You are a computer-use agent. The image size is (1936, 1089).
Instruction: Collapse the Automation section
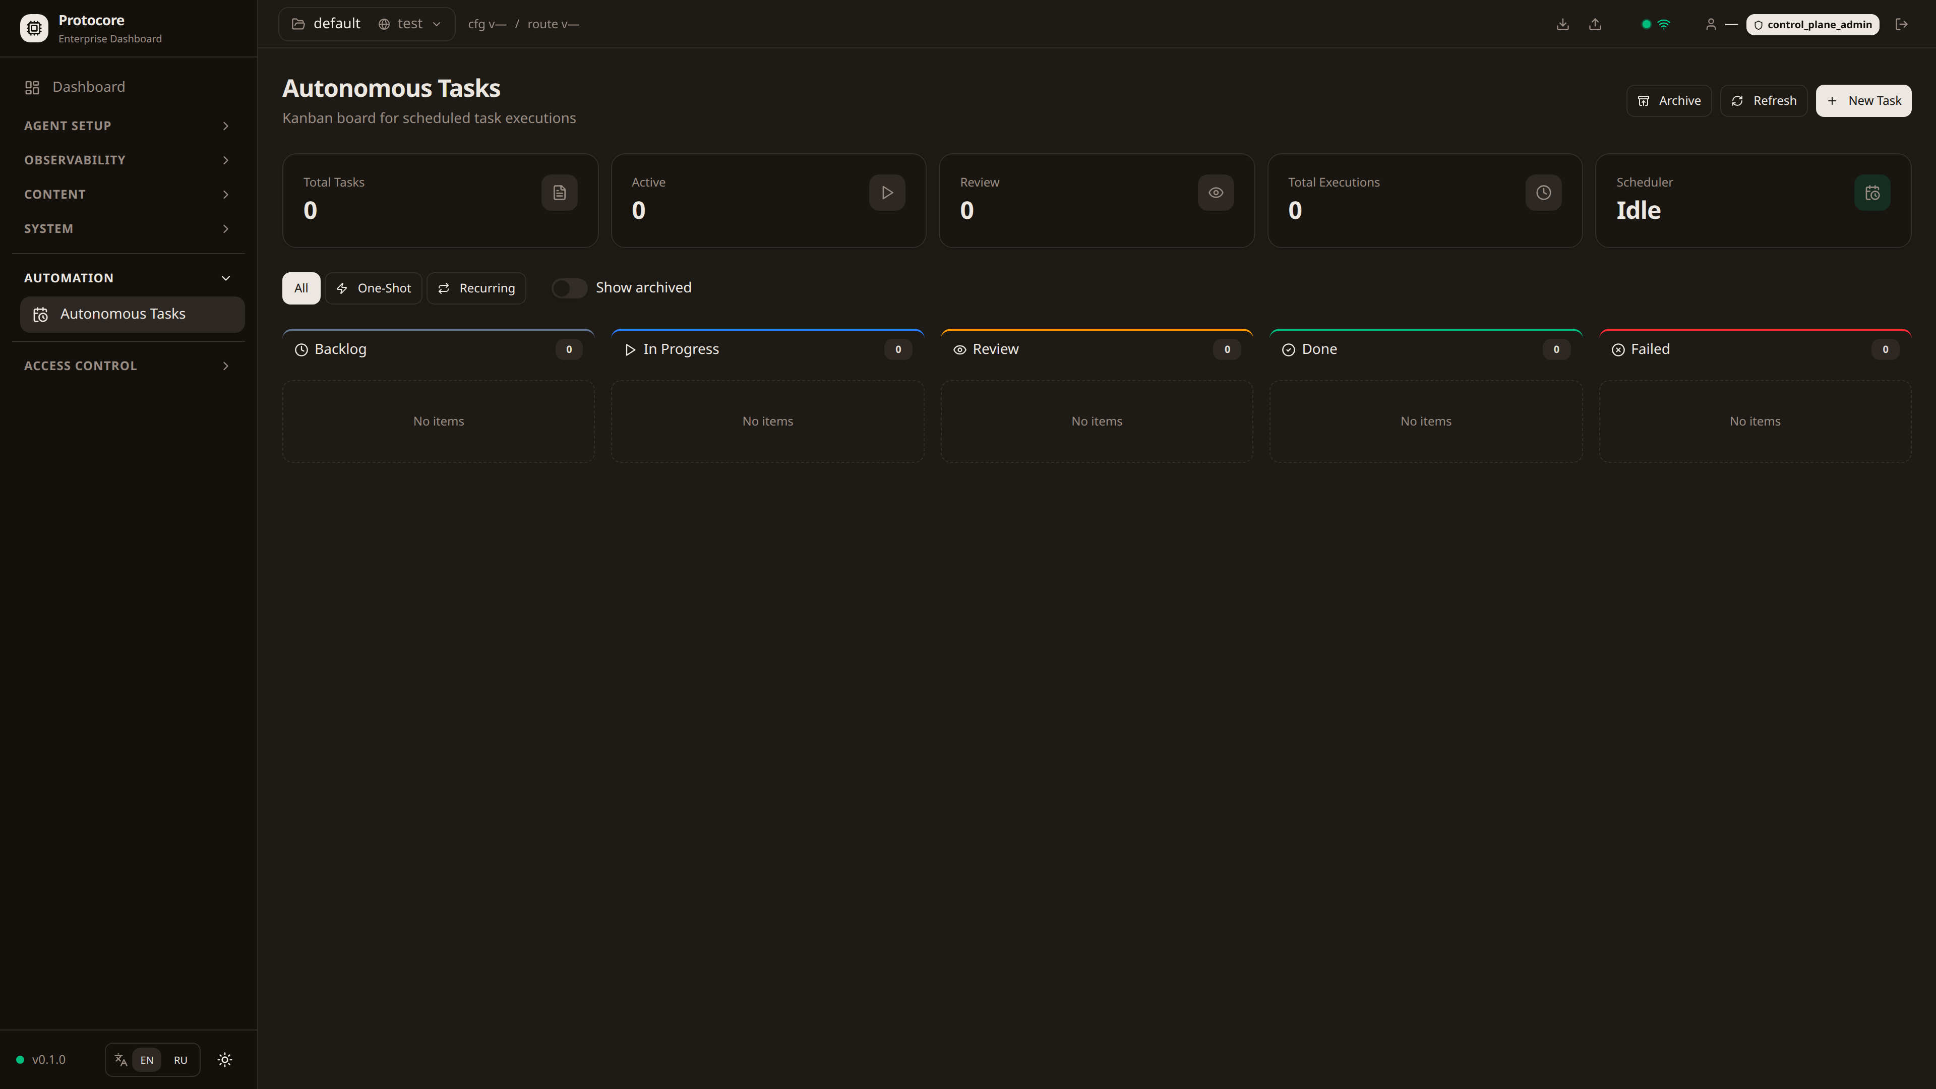tap(126, 278)
